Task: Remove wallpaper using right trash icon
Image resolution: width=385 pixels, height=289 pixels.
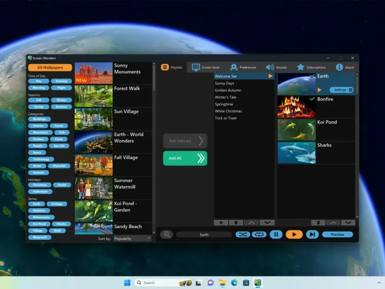Action: (318, 223)
